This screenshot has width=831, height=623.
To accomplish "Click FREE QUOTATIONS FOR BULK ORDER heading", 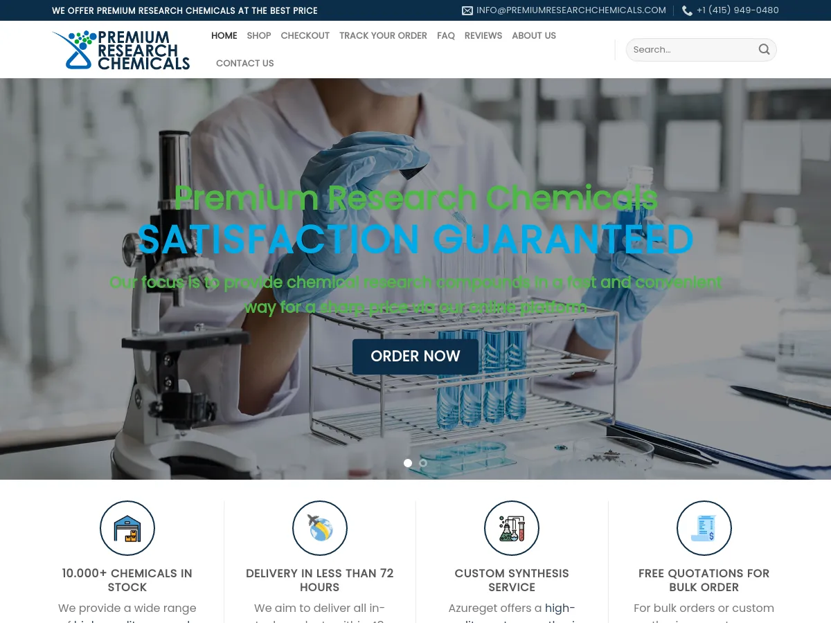I will (704, 580).
